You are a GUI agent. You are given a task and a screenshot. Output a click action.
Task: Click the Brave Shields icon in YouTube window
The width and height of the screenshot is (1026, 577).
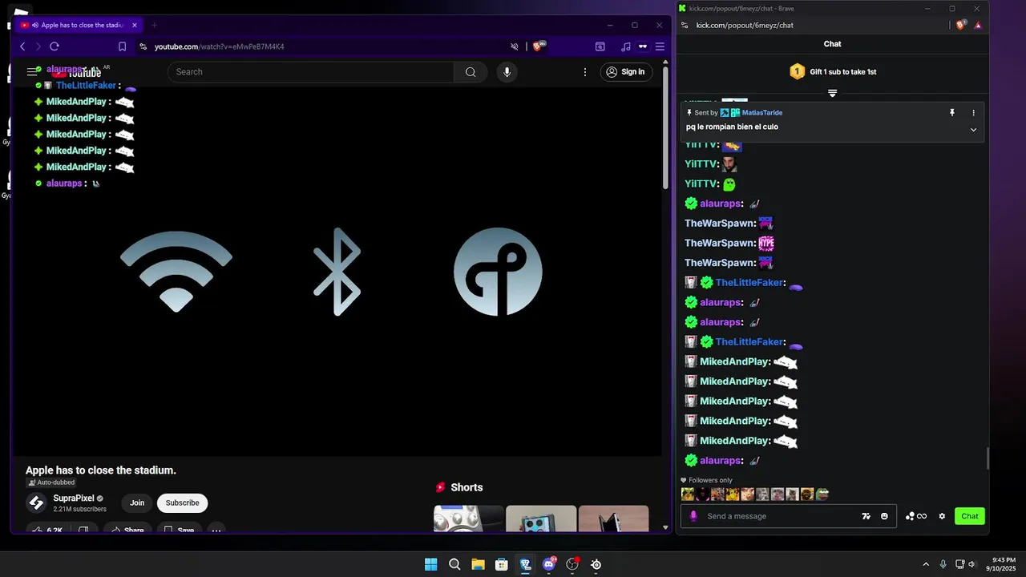539,46
